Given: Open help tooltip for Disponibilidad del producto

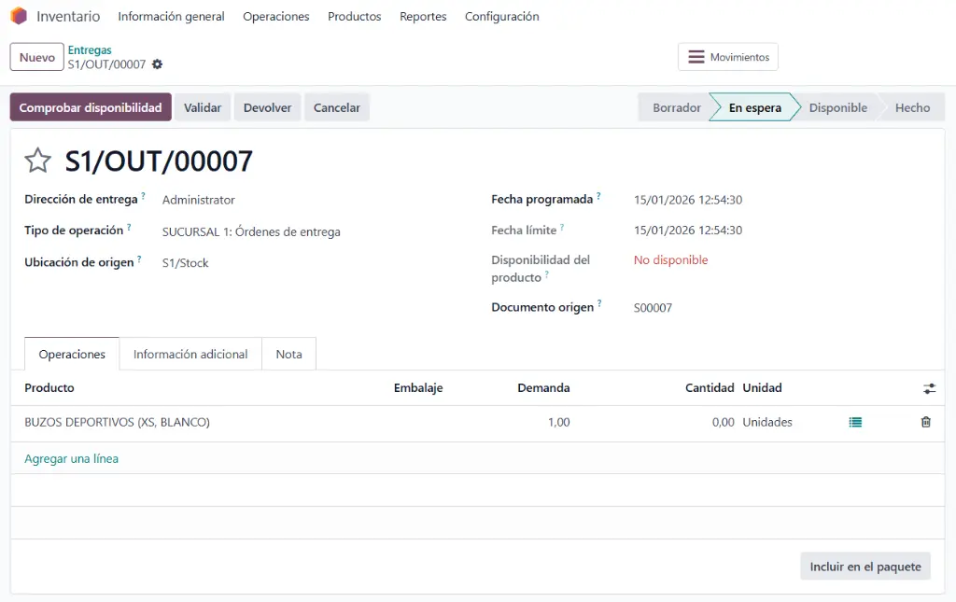Looking at the screenshot, I should [546, 274].
